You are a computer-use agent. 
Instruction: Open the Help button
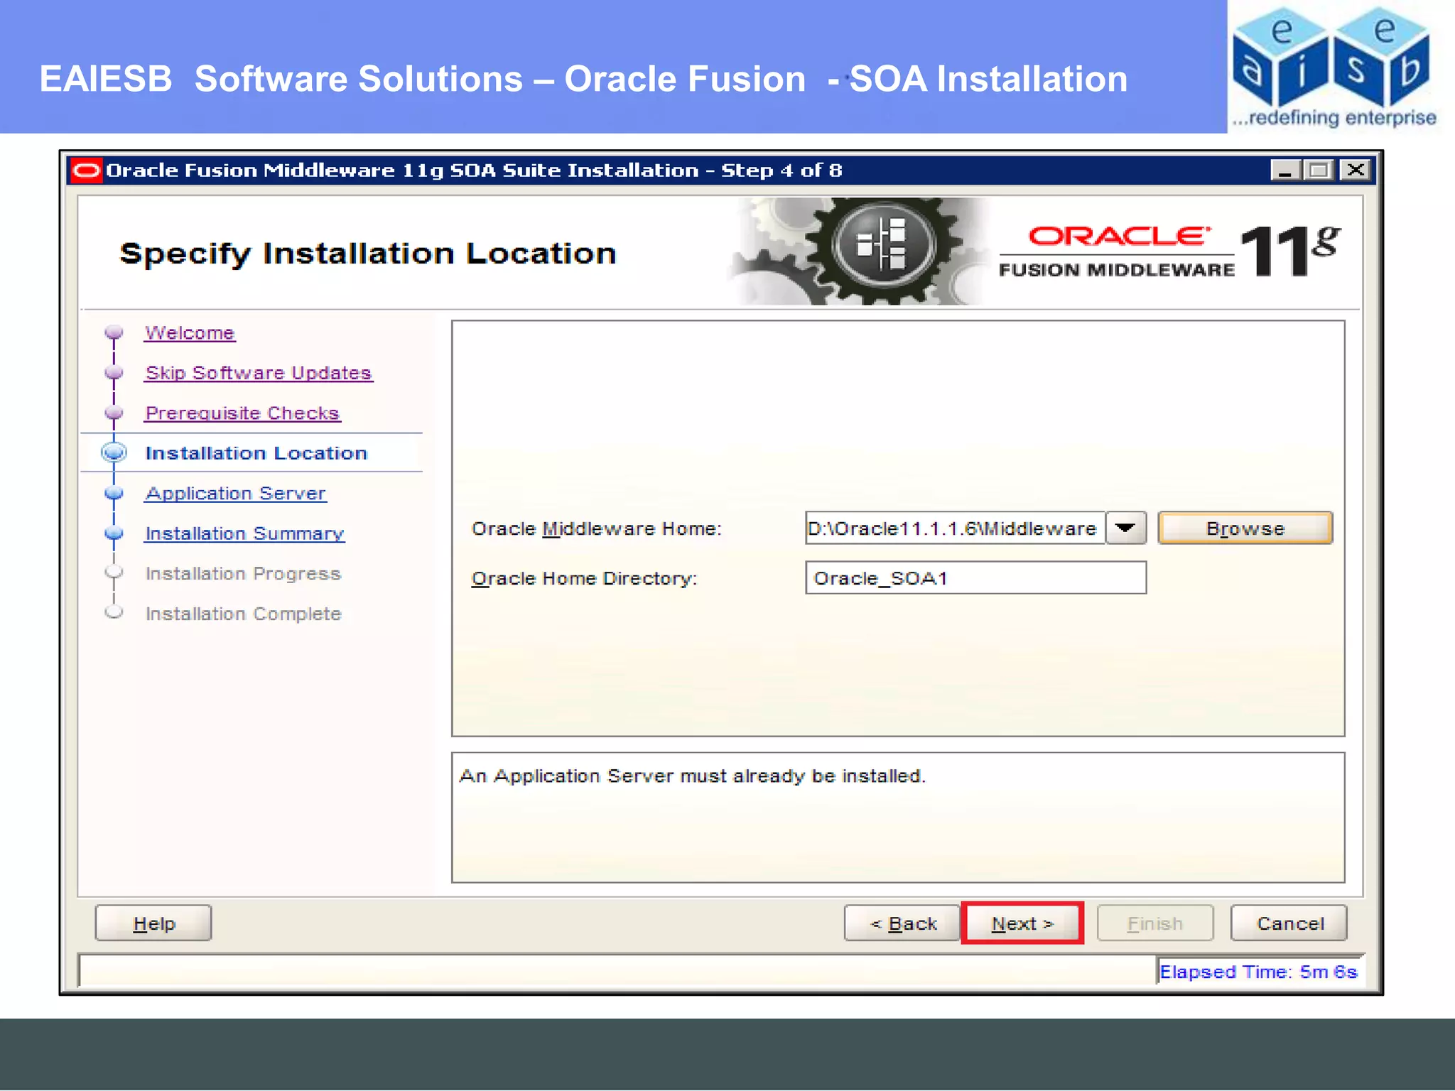153,923
